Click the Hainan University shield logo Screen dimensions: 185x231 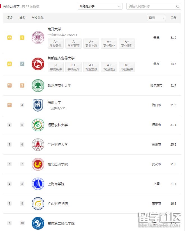tap(38, 105)
